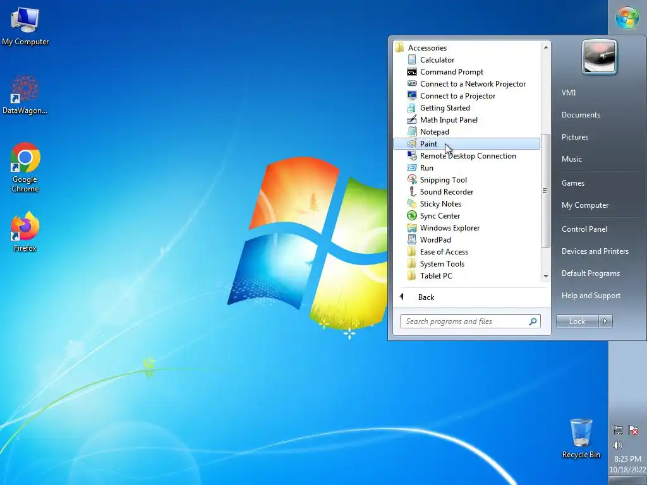Click the search magnifier icon
Image resolution: width=647 pixels, height=485 pixels.
pyautogui.click(x=533, y=321)
